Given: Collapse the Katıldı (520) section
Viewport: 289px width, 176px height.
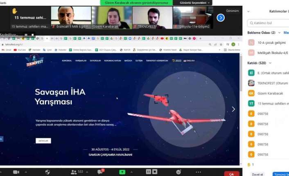Looking at the screenshot, I should coord(270,63).
